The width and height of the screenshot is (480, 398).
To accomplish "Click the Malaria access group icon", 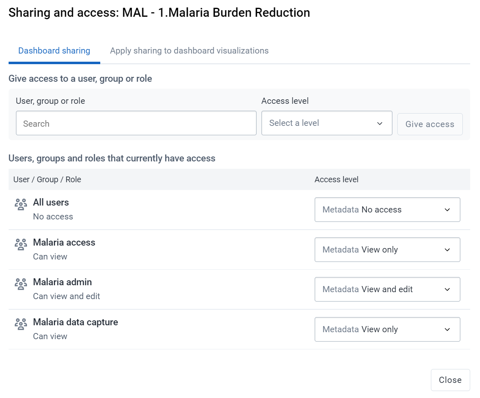I will (21, 244).
